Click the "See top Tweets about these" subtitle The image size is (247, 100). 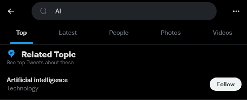coord(40,63)
